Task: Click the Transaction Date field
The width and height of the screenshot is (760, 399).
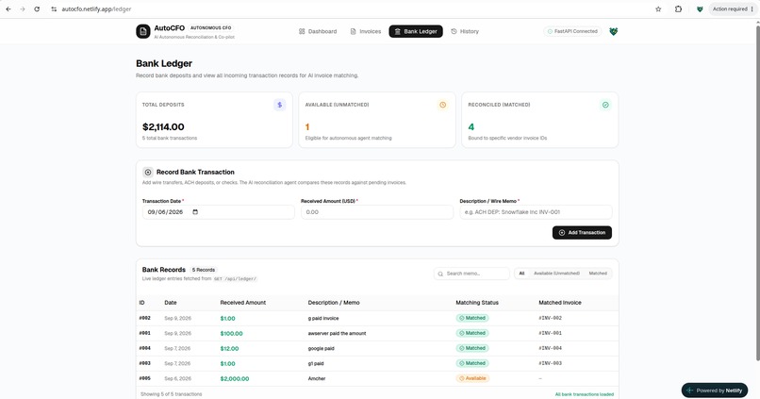Action: pyautogui.click(x=218, y=212)
